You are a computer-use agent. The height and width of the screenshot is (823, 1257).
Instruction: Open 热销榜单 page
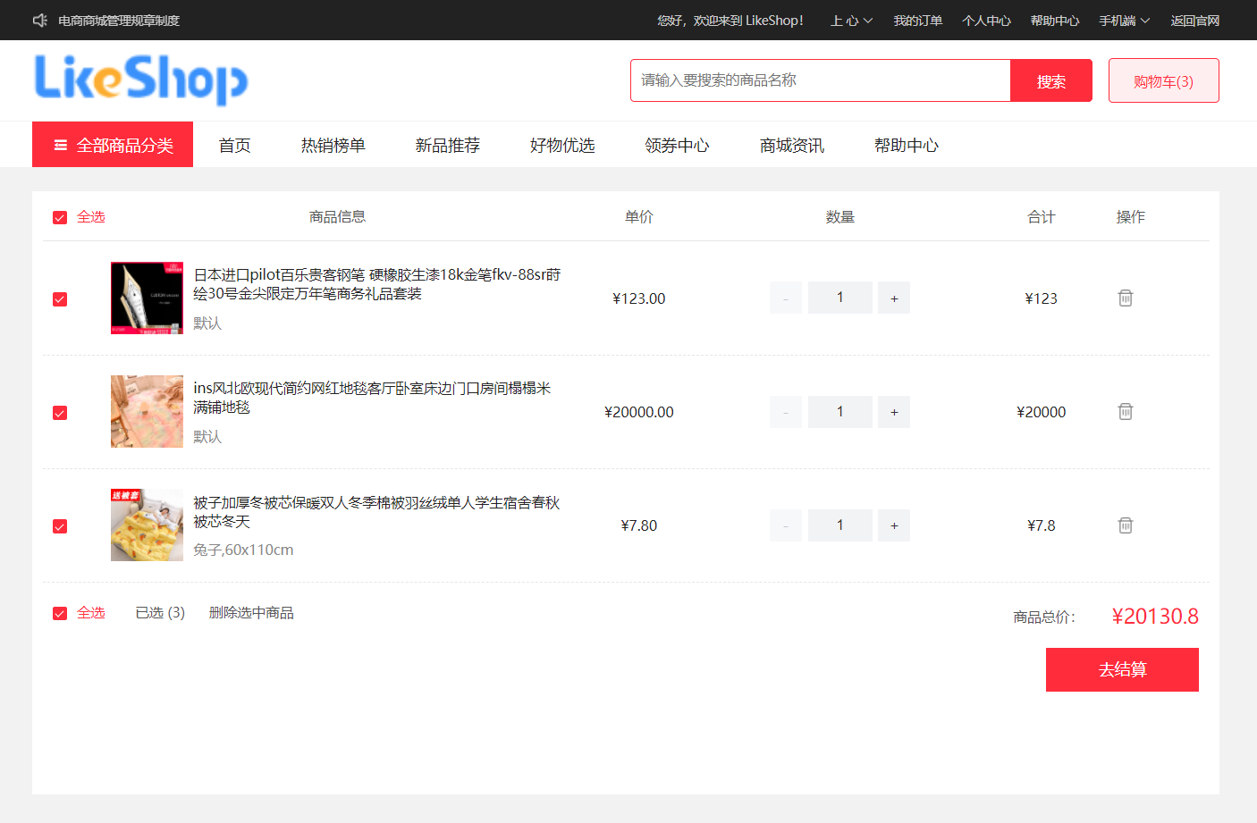coord(333,145)
